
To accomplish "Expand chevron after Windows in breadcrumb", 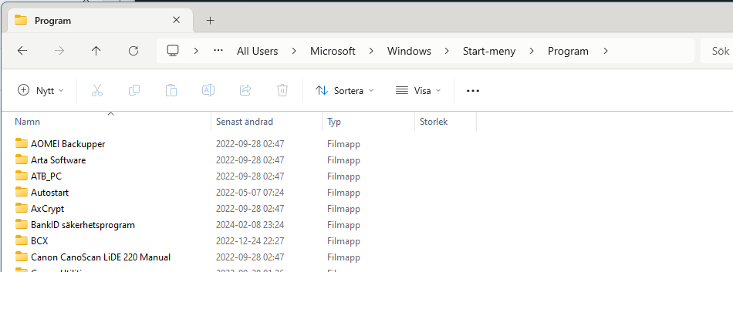I will (447, 52).
